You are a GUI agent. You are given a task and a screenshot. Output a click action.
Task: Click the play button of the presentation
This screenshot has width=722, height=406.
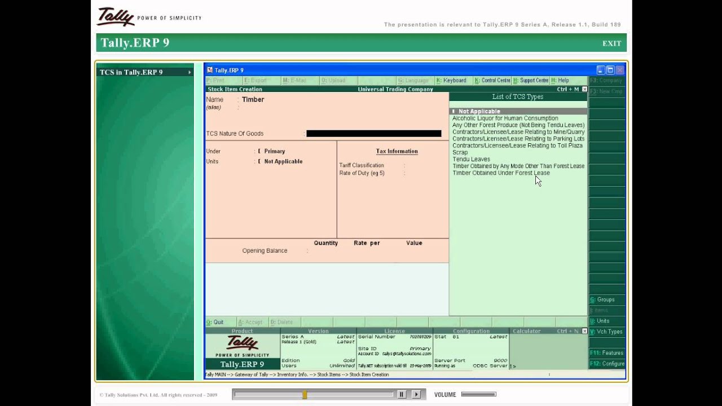pos(416,395)
